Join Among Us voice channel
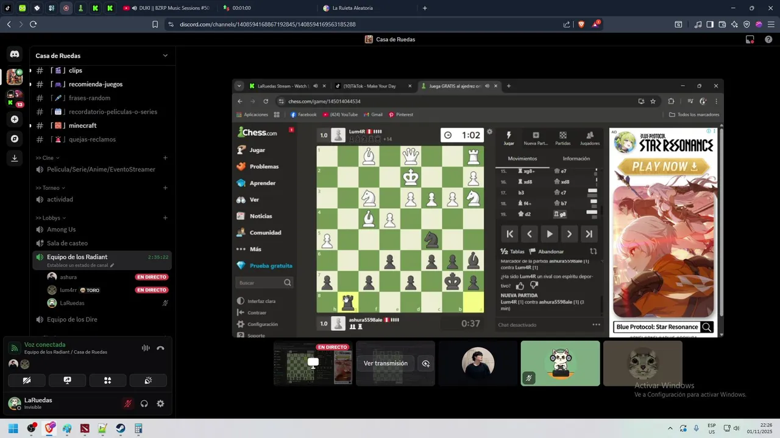780x438 pixels. pos(102,229)
